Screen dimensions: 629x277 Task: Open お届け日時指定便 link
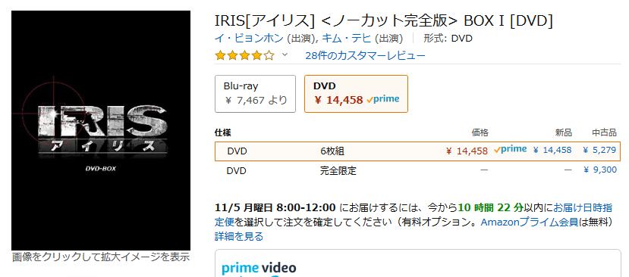pos(414,214)
